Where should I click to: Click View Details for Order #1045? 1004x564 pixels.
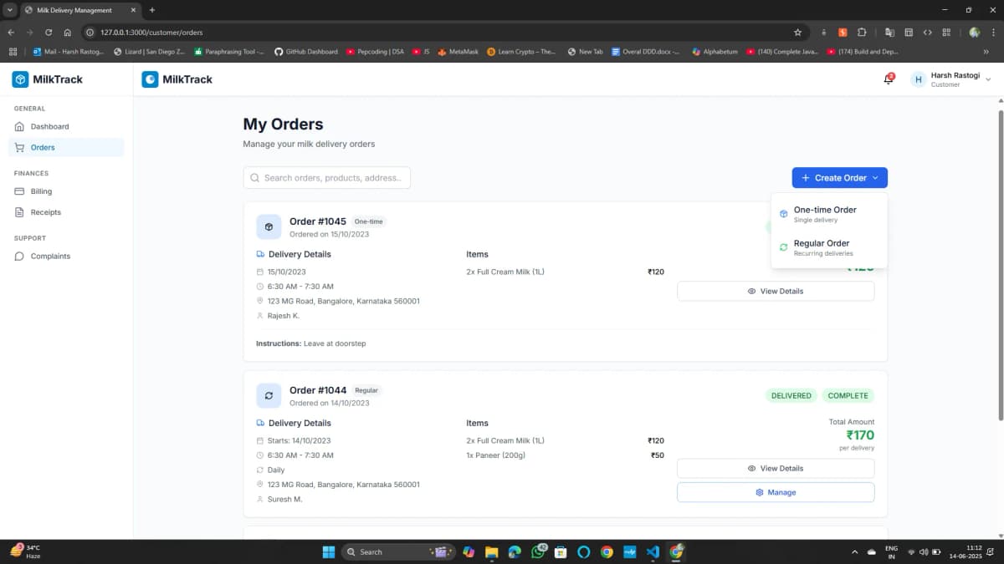pyautogui.click(x=775, y=291)
